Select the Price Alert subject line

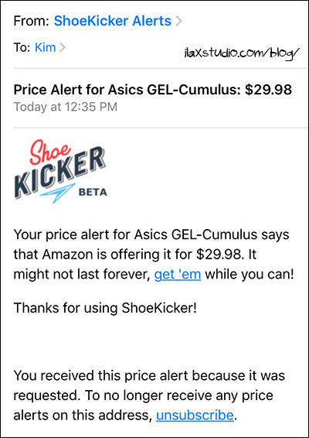click(153, 90)
